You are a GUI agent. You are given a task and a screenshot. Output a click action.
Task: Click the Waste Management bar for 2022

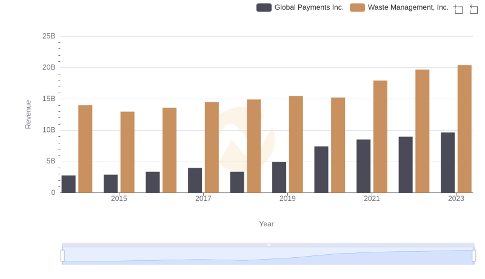coord(422,131)
